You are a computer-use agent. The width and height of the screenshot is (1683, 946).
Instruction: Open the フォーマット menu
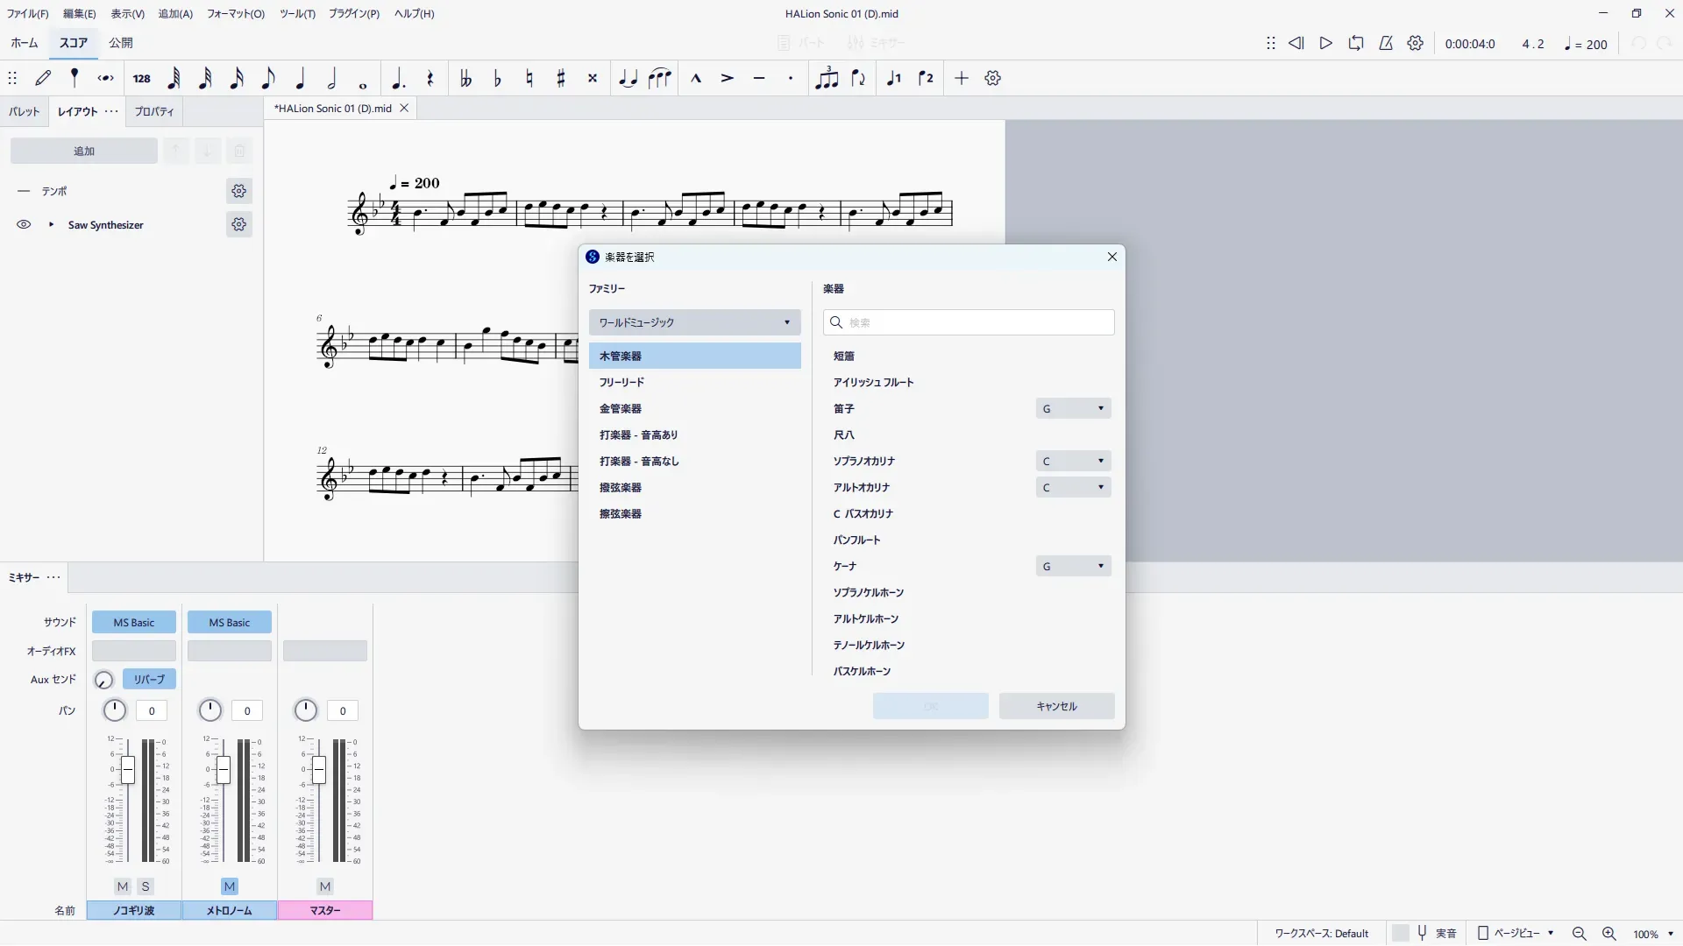(235, 13)
